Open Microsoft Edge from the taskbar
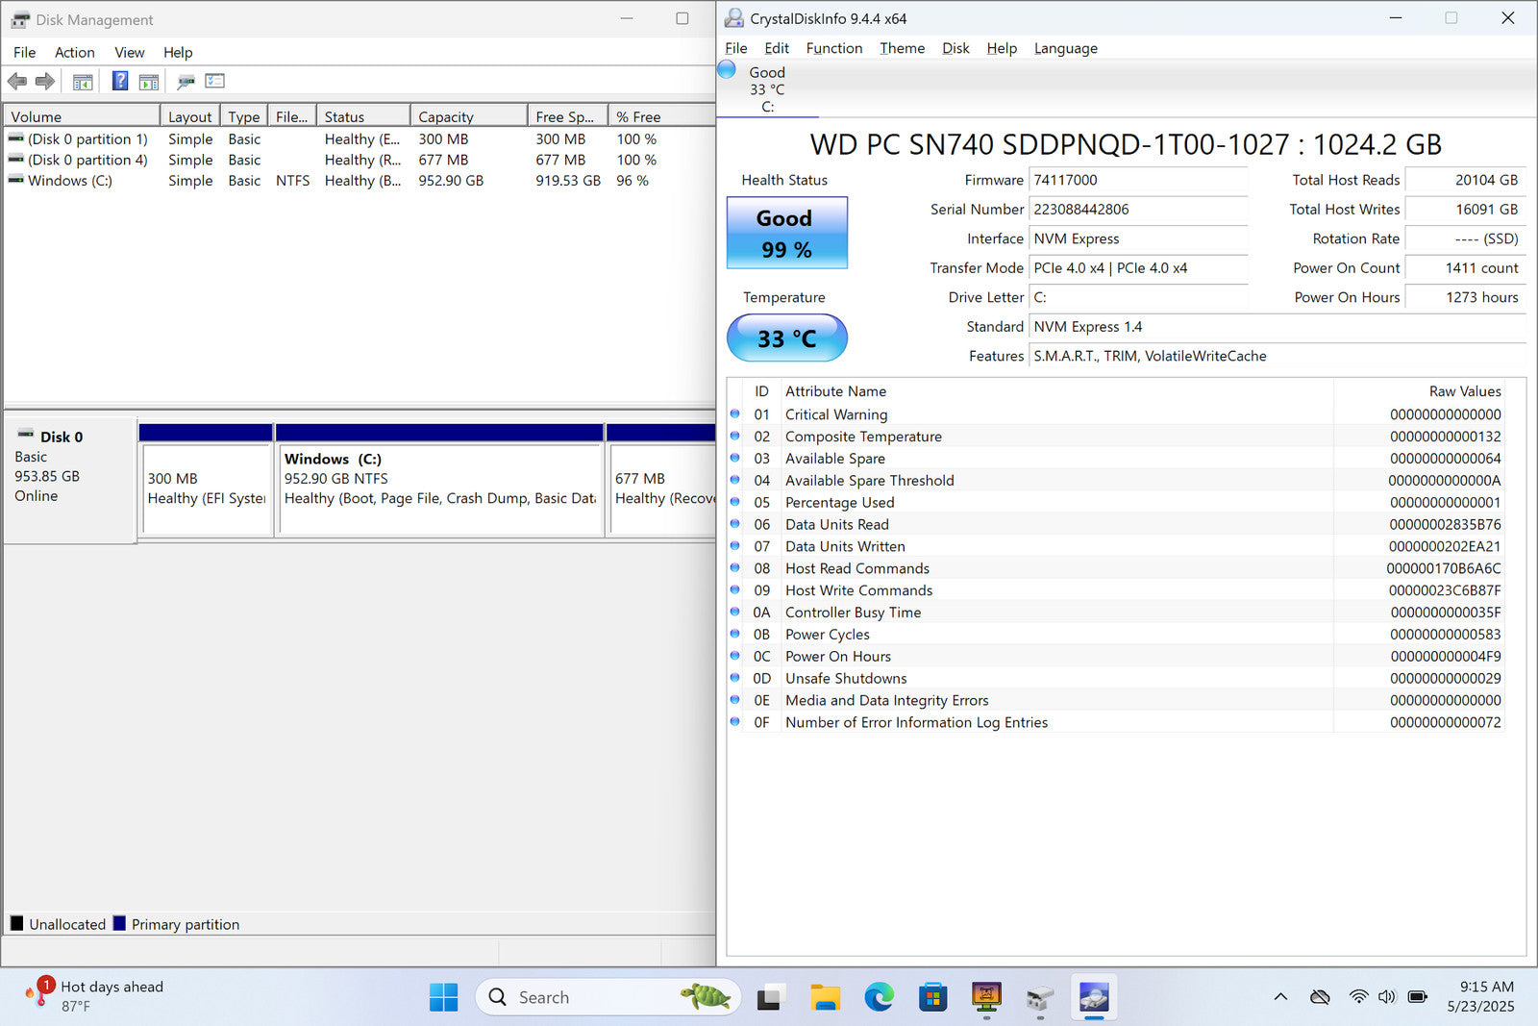The height and width of the screenshot is (1026, 1538). [879, 997]
